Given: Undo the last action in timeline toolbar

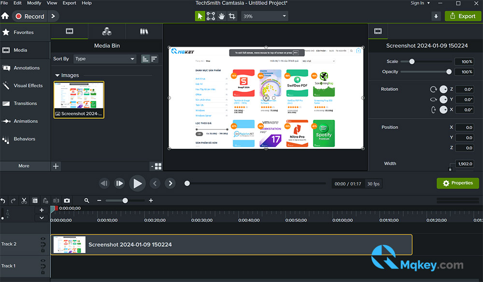Looking at the screenshot, I should (x=3, y=201).
